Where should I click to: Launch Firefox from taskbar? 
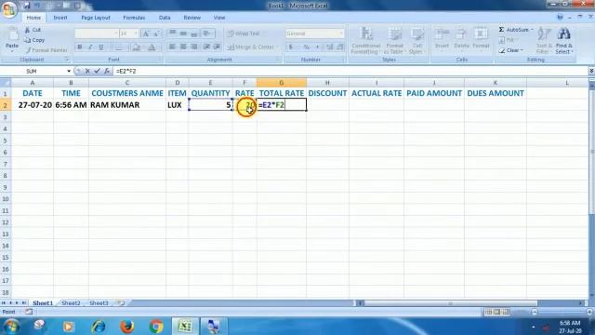coord(127,327)
